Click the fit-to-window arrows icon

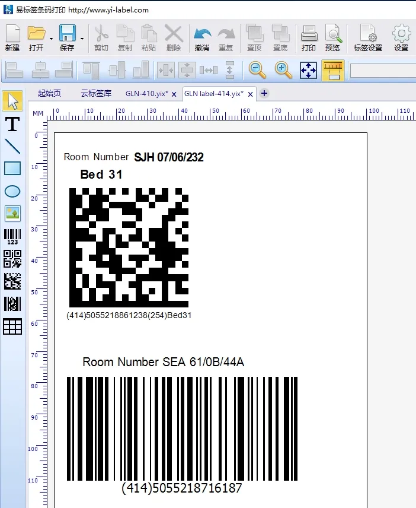(x=308, y=70)
